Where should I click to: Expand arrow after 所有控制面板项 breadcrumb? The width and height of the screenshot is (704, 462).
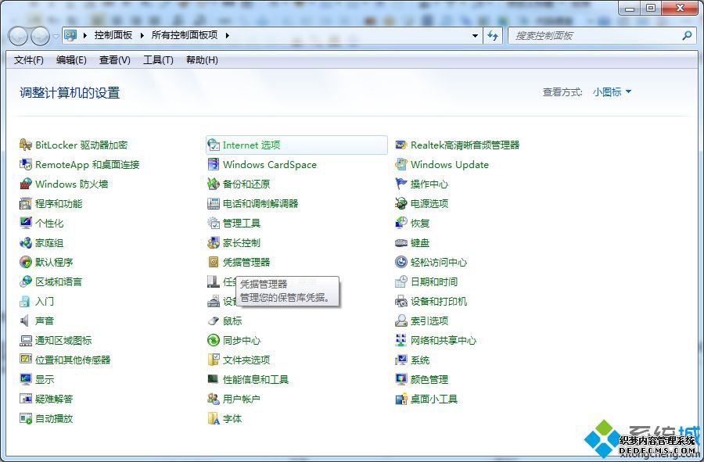click(x=228, y=35)
